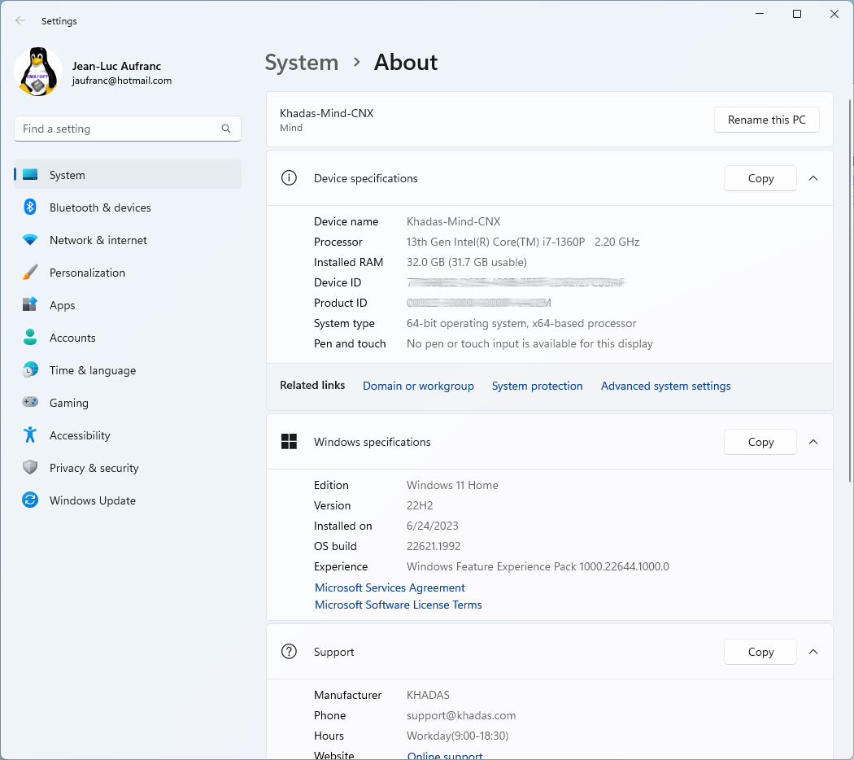Screen dimensions: 854x760
Task: Open Advanced system settings link
Action: click(665, 386)
